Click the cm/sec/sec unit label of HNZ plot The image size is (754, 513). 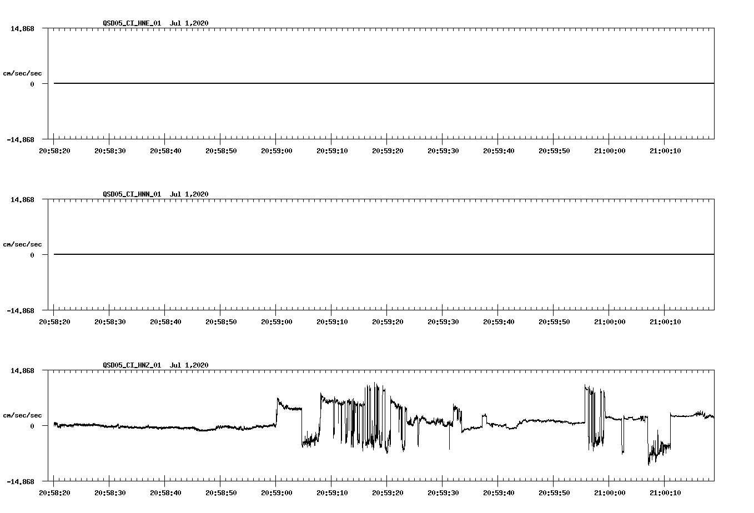22,415
